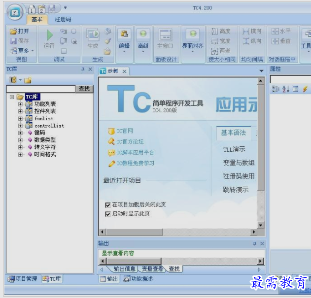Select the 基本语法 tab on start page
Image resolution: width=311 pixels, height=298 pixels.
coord(234,133)
